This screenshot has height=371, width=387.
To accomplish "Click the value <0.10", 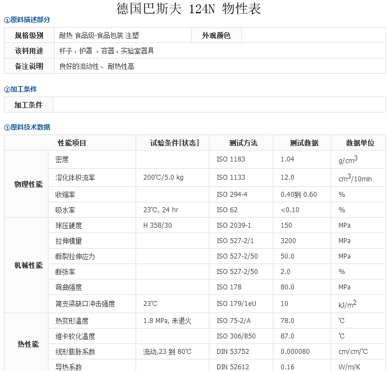I will click(x=290, y=210).
